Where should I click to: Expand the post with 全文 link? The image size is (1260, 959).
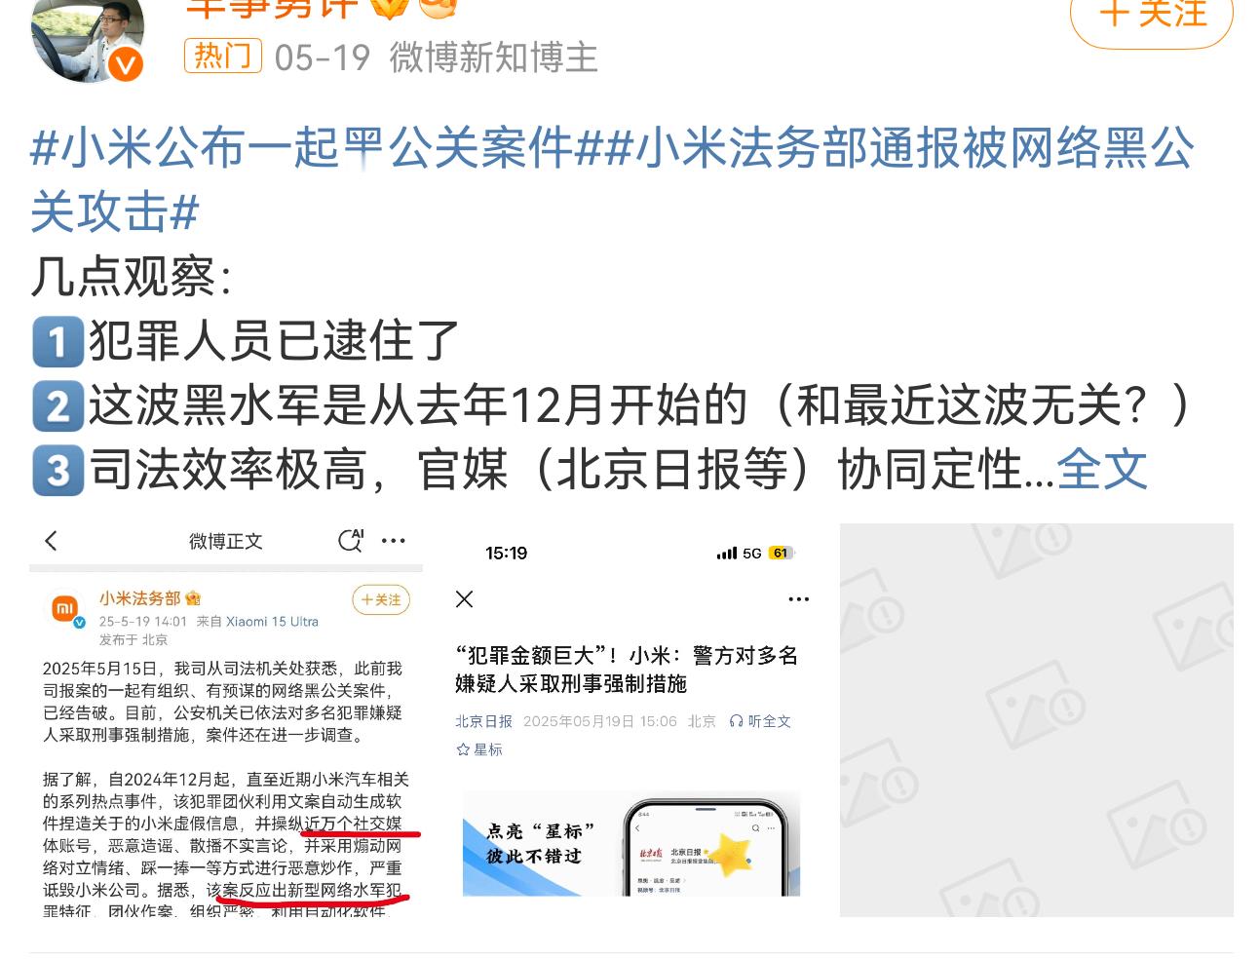pos(1102,470)
